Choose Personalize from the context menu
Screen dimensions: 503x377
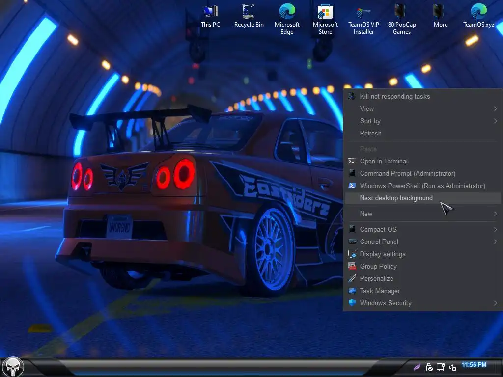click(x=422, y=278)
